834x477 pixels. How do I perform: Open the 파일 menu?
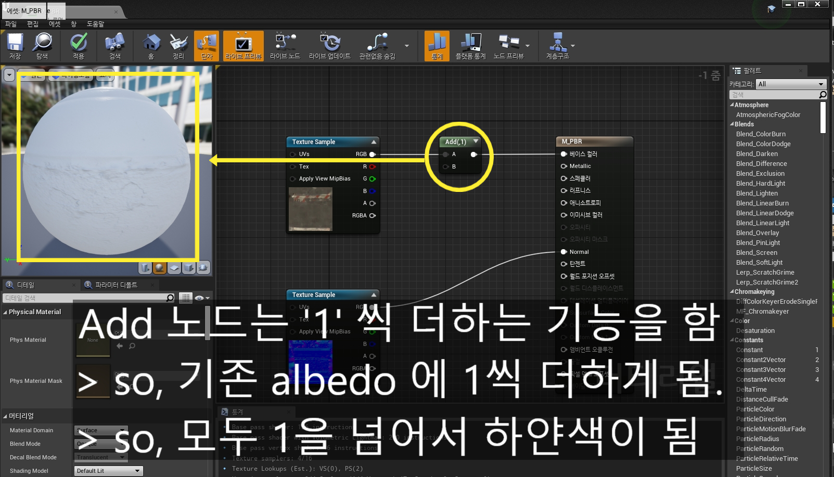[11, 24]
